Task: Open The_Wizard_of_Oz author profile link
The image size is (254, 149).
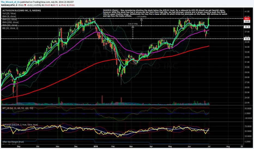Action: (x=10, y=2)
